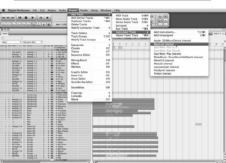
Task: Click Return to Start transport button
Action: pyautogui.click(x=20, y=18)
